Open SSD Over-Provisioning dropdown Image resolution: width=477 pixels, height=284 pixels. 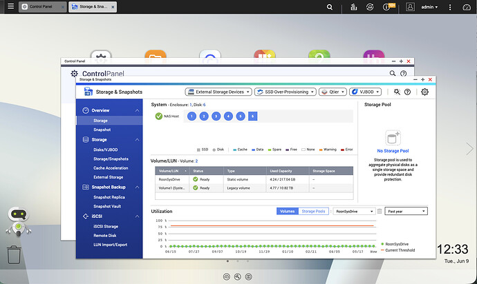point(286,92)
